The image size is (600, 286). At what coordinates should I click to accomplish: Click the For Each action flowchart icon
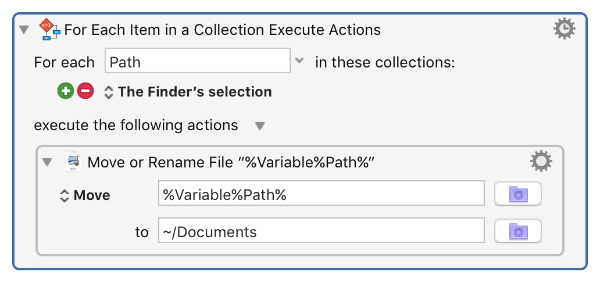[x=49, y=29]
